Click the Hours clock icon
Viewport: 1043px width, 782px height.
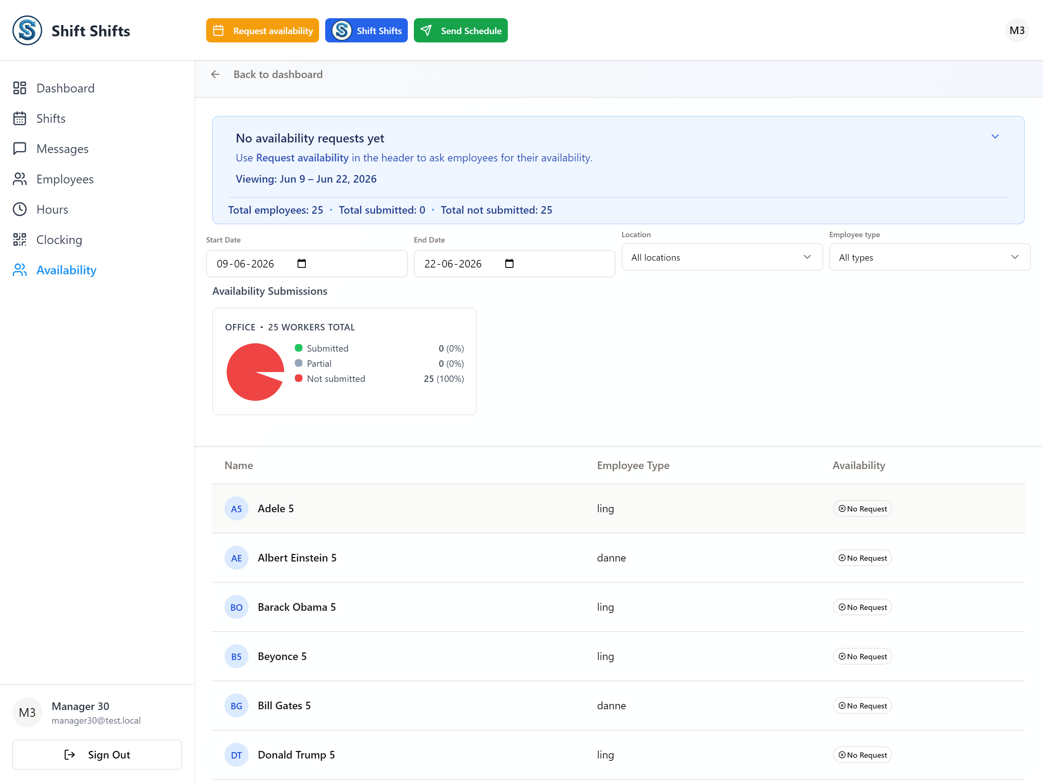coord(20,209)
